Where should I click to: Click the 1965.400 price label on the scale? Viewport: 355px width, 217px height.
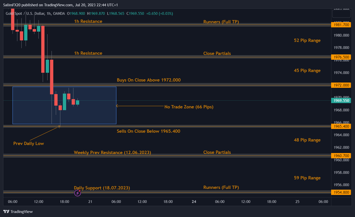(x=341, y=126)
